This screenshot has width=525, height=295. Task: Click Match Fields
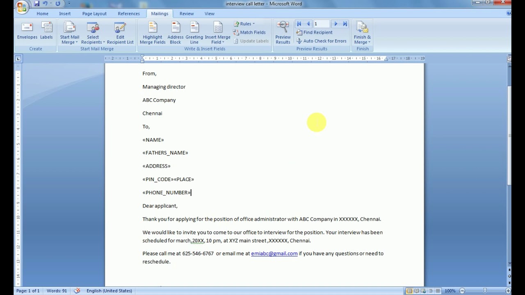pos(250,32)
